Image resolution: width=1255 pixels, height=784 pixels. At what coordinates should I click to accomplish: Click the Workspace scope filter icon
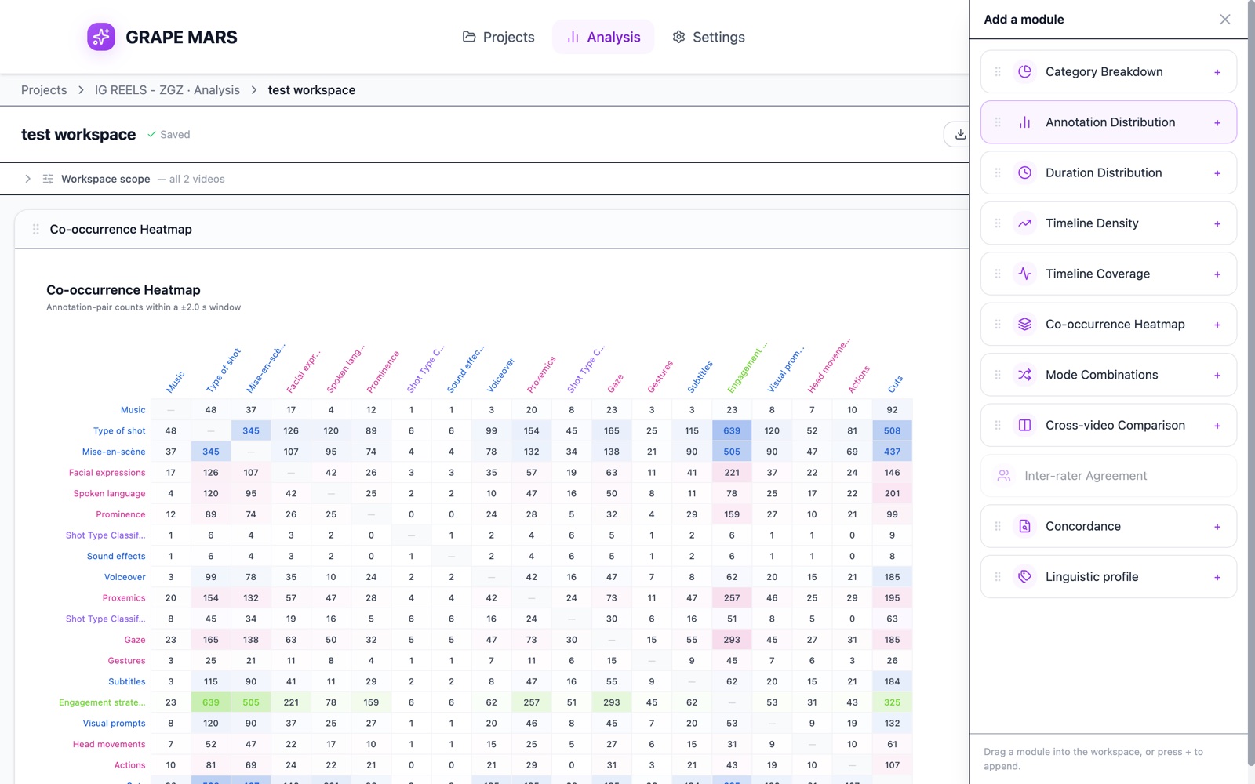click(x=48, y=179)
